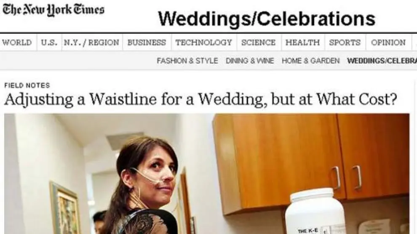Viewport: 417px width, 234px height.
Task: Select Dining & Wine subsection
Action: coord(250,61)
